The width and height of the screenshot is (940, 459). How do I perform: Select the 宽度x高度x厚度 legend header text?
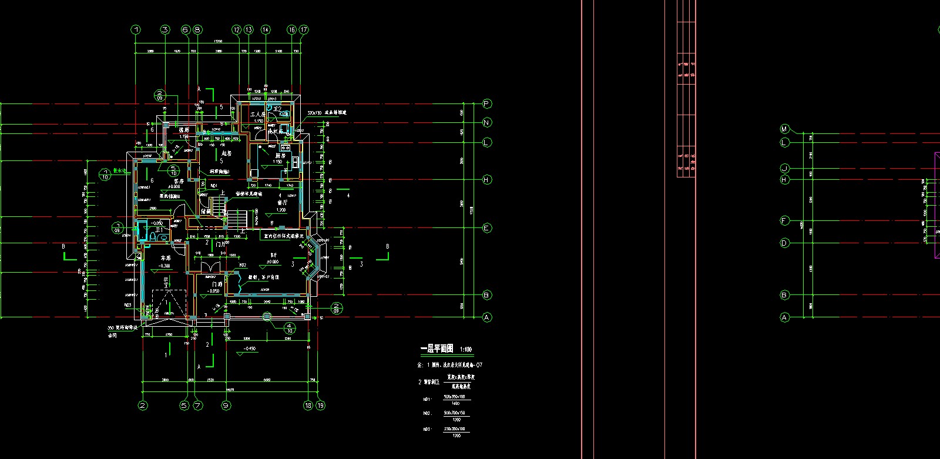[461, 377]
